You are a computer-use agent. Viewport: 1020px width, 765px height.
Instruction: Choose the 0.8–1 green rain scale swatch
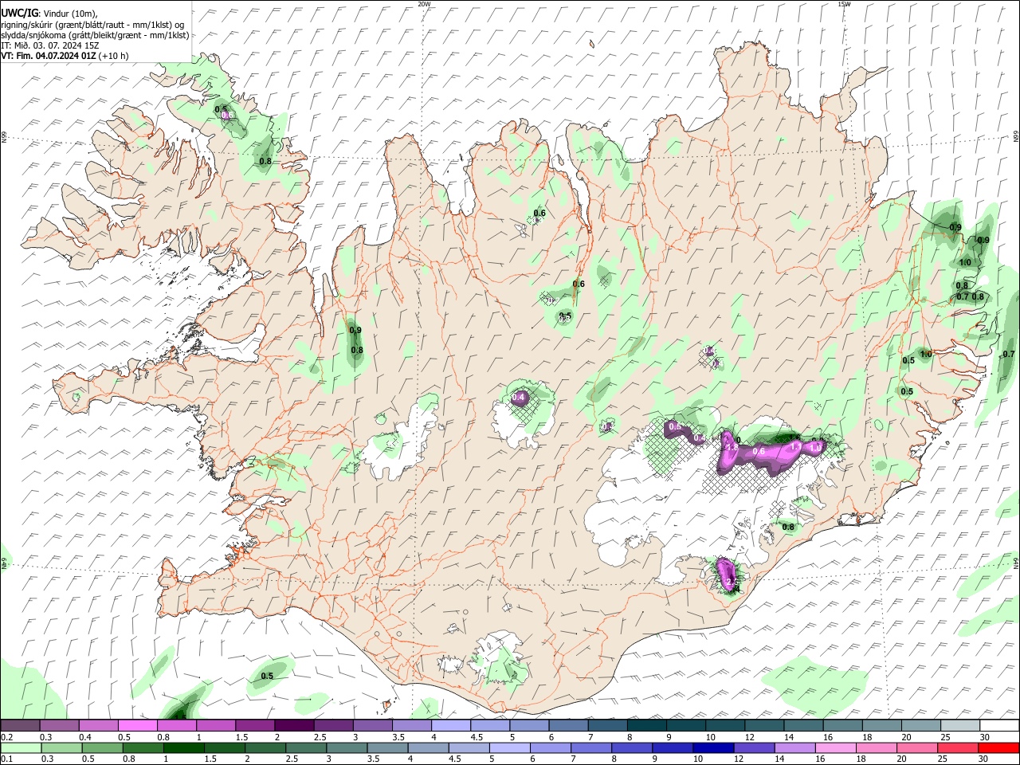tap(143, 747)
